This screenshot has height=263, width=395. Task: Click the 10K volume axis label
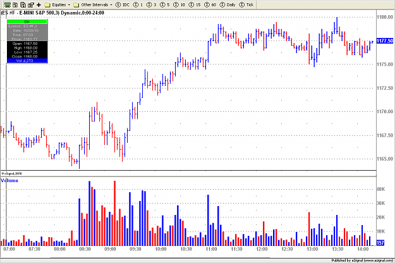(380, 231)
